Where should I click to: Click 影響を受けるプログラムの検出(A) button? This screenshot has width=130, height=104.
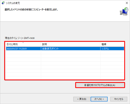point(100,85)
